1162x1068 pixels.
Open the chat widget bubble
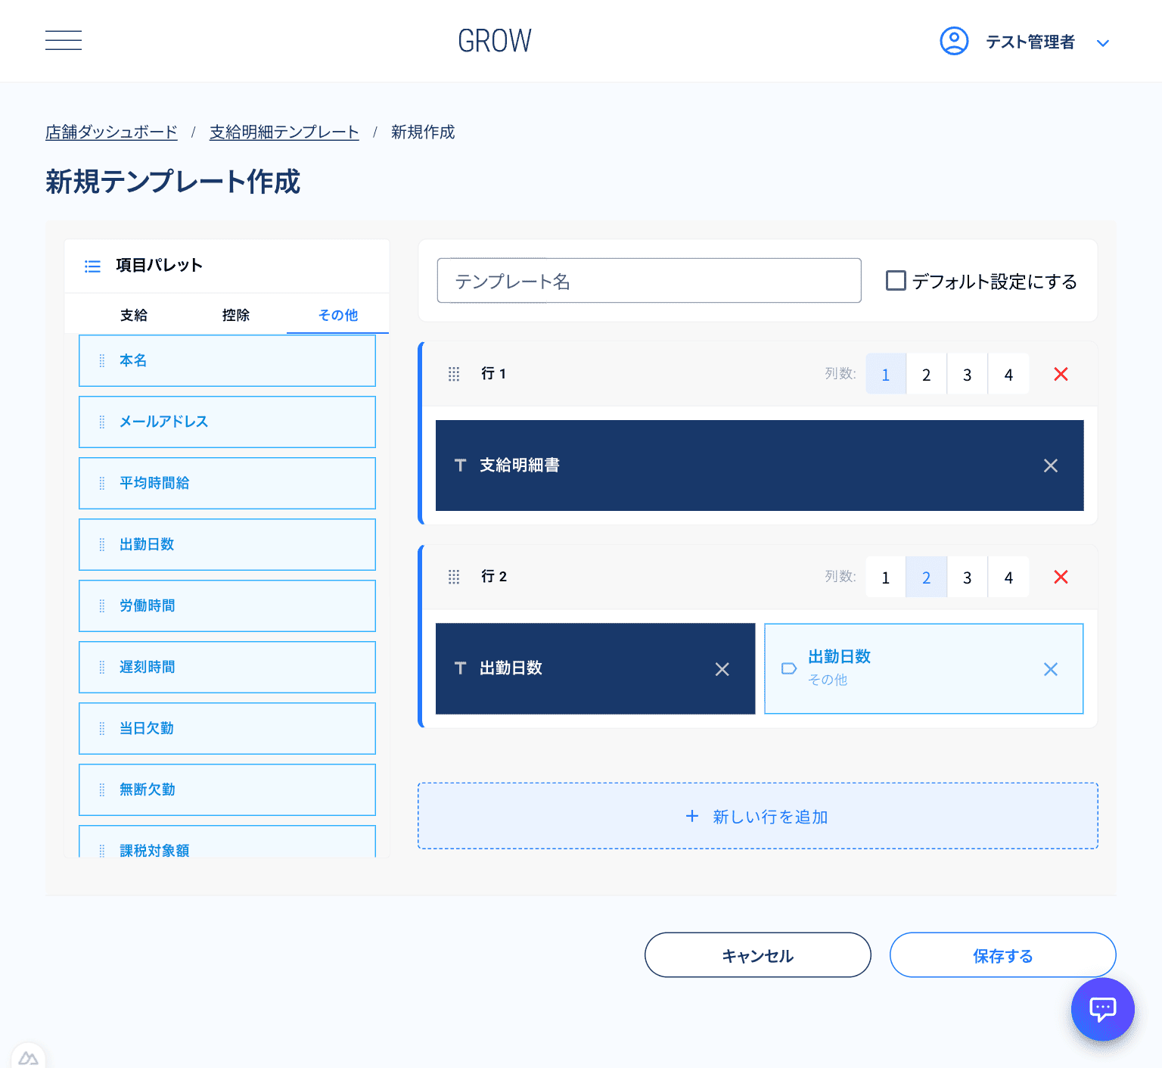pyautogui.click(x=1102, y=1009)
